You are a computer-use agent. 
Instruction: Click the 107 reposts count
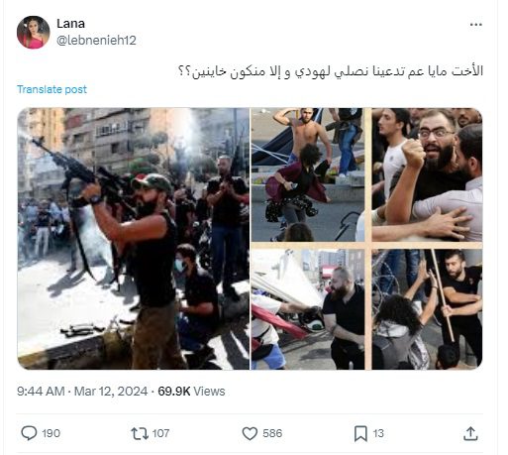coord(160,433)
